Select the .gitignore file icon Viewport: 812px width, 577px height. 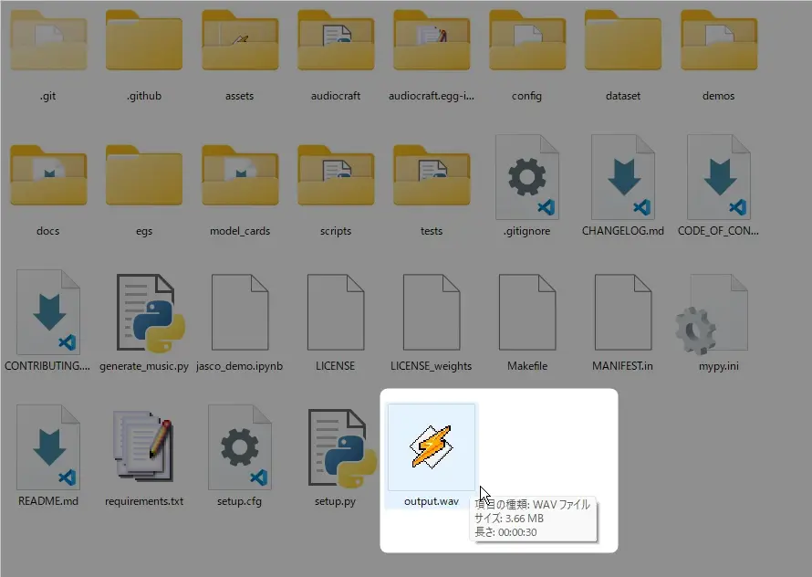[x=527, y=177]
